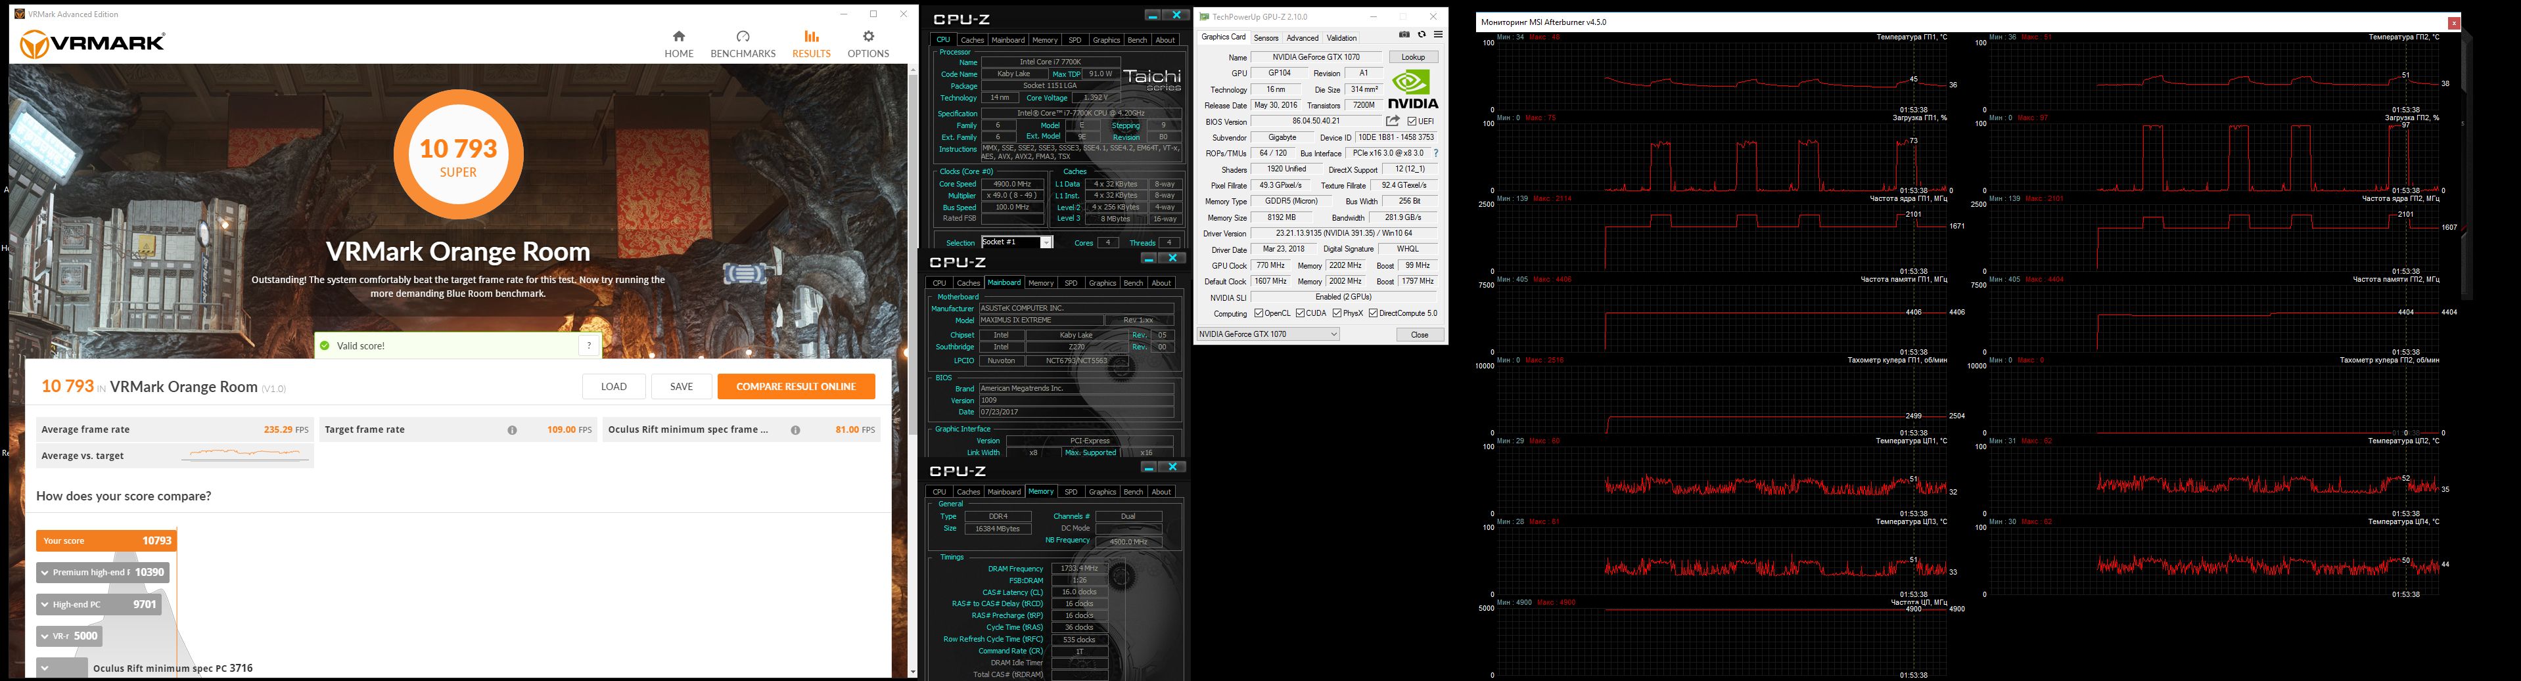Toggle the PhysX checkbox in GPU-Z
The height and width of the screenshot is (681, 2521).
tap(1337, 313)
